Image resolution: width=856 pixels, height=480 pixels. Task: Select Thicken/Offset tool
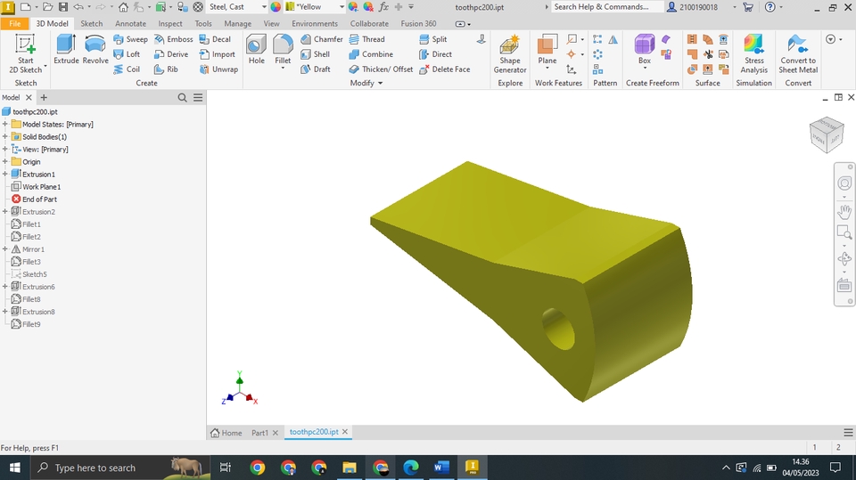[x=381, y=69]
